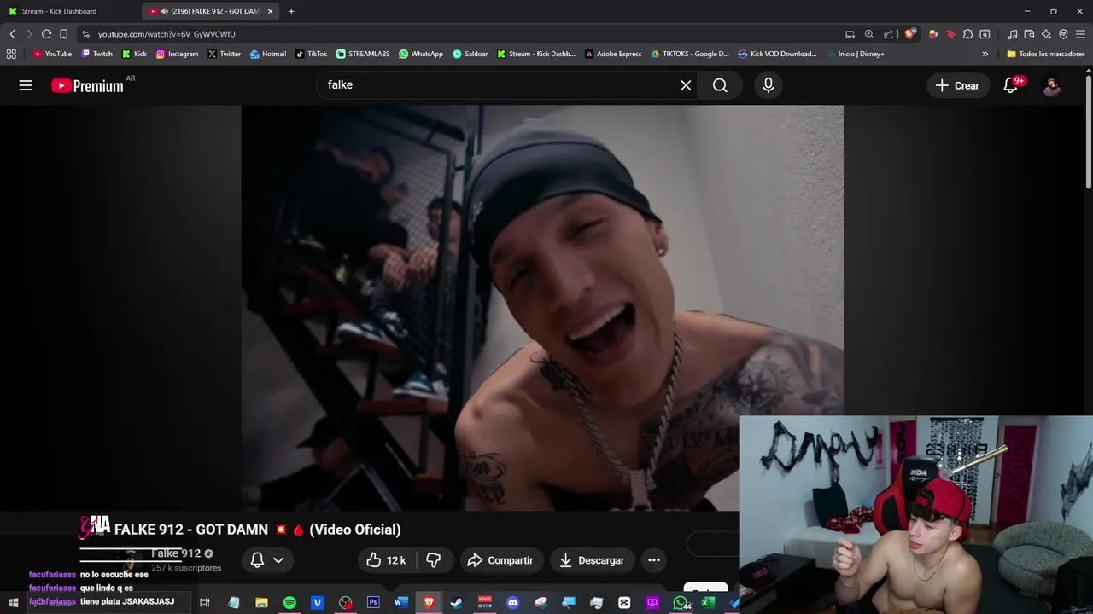Click the music video player
This screenshot has height=614, width=1093.
(x=542, y=308)
